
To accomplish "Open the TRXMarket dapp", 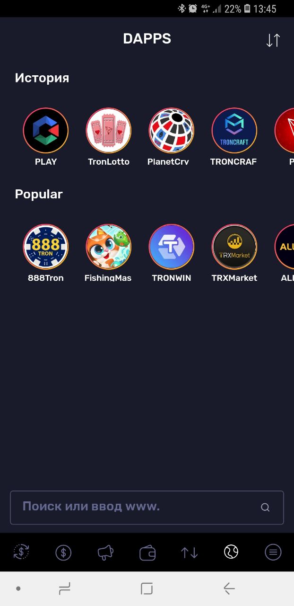I will click(234, 247).
